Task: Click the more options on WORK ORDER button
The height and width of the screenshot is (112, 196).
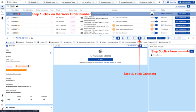Action: (x=194, y=2)
